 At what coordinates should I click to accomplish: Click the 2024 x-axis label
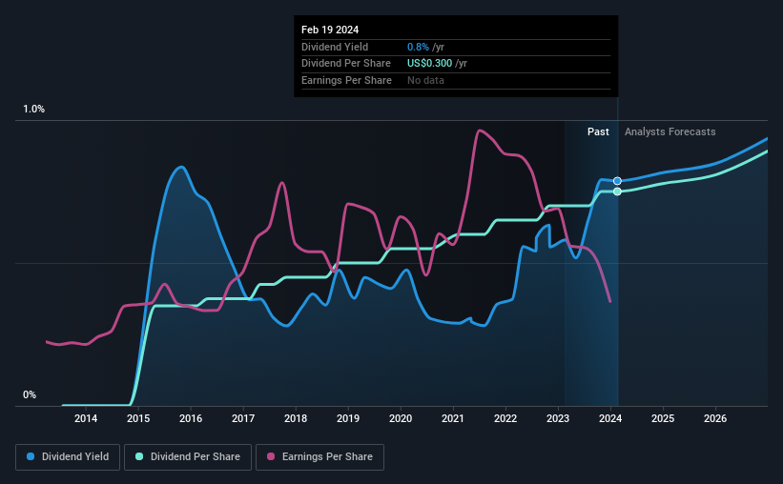[610, 418]
